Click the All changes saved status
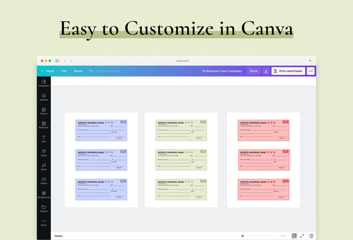This screenshot has height=240, width=353. (108, 71)
